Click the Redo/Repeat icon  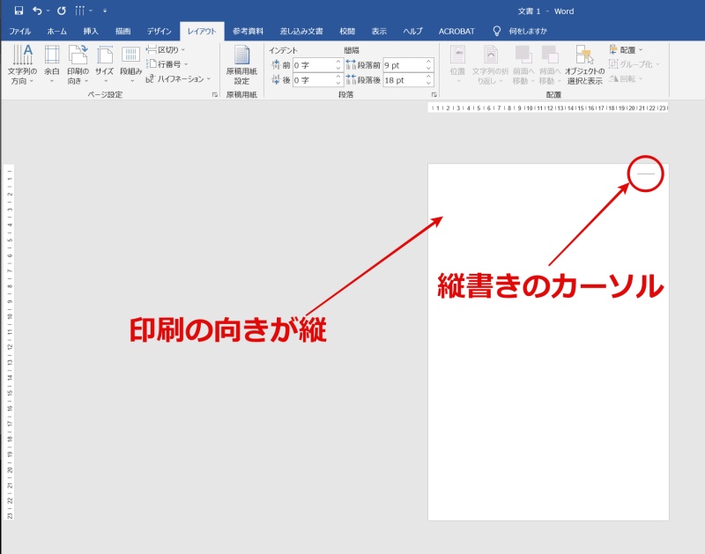62,11
